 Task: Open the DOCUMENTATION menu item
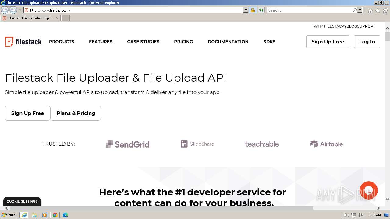(228, 42)
